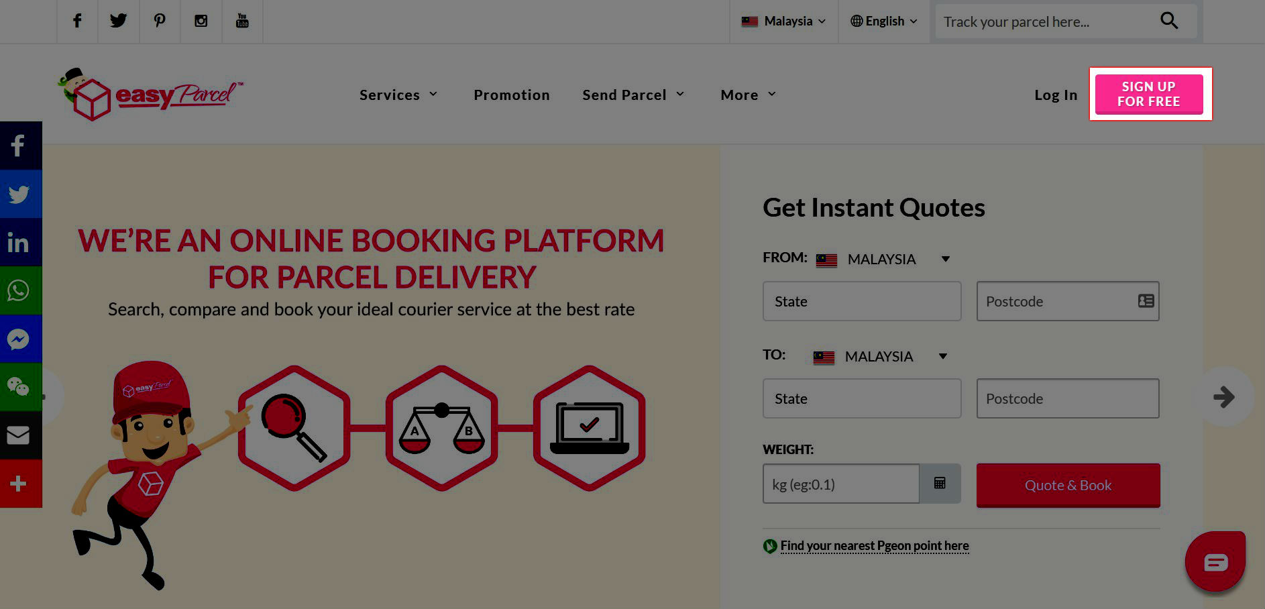This screenshot has width=1265, height=609.
Task: Share by email in side bar
Action: [21, 435]
